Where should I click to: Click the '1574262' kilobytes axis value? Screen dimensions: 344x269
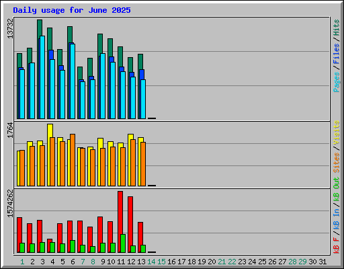[x=10, y=204]
